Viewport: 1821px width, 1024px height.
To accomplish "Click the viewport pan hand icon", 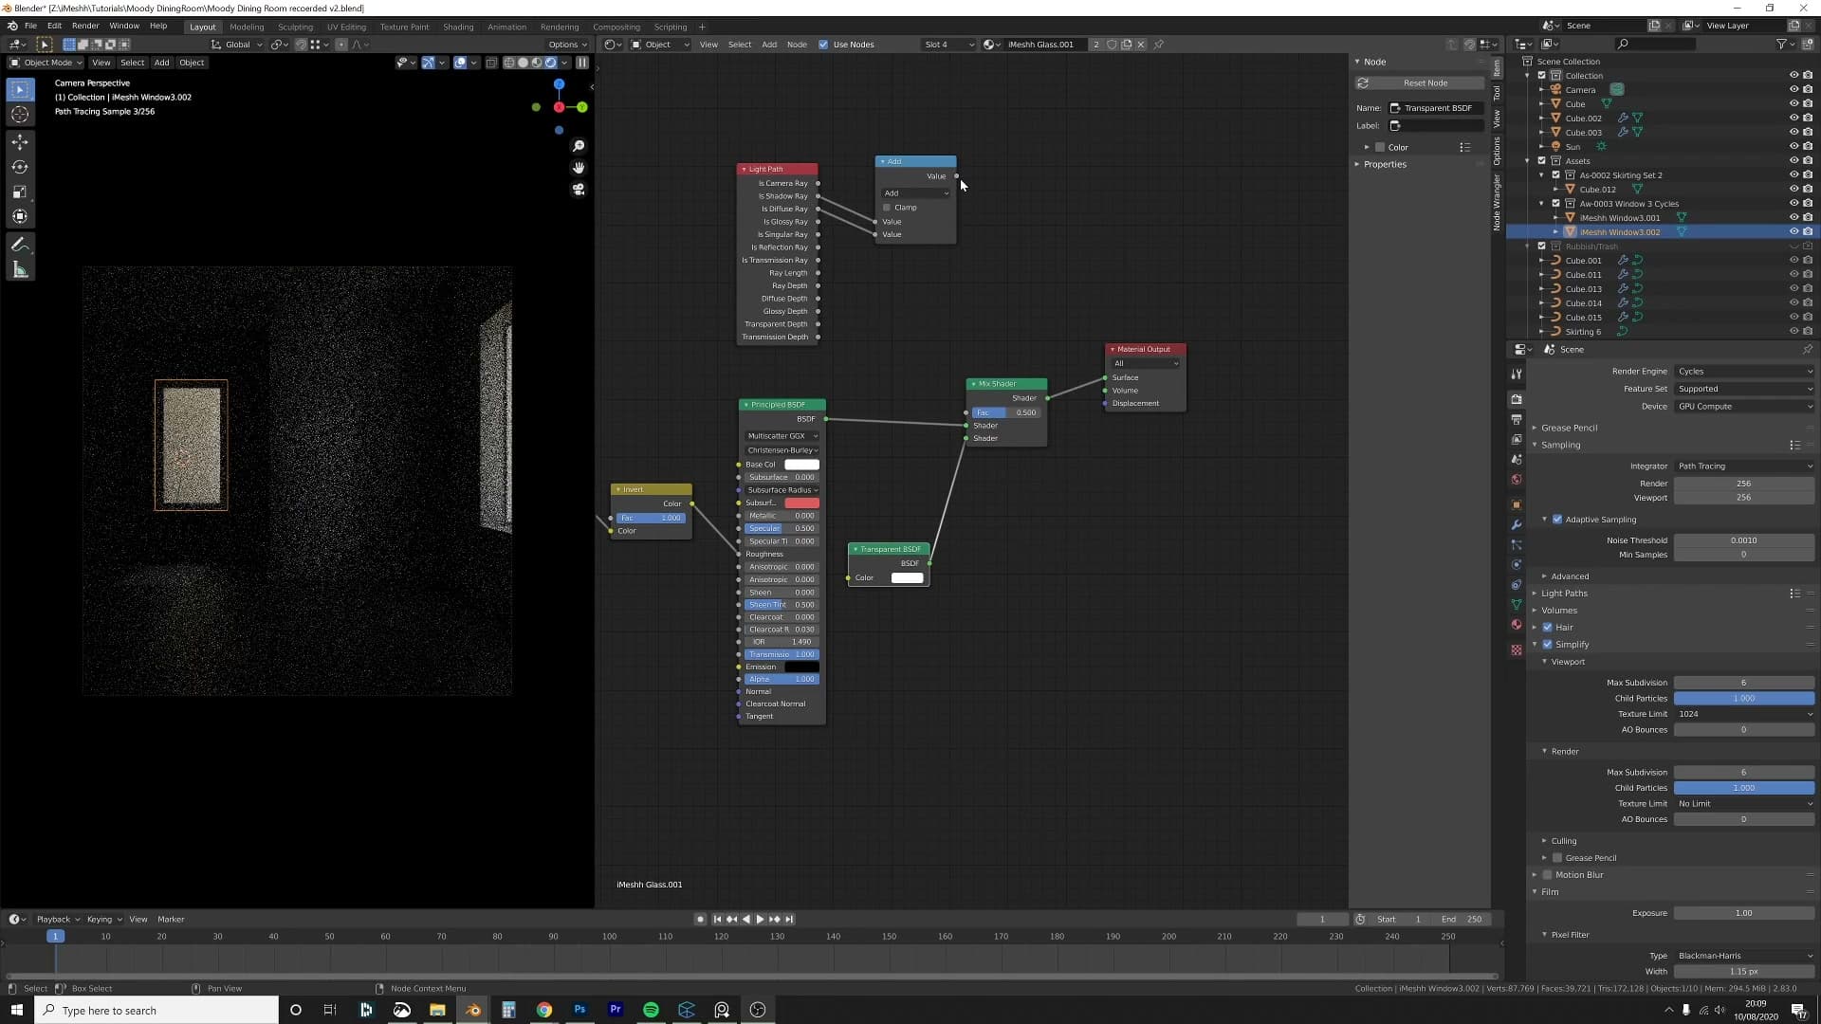I will [579, 168].
